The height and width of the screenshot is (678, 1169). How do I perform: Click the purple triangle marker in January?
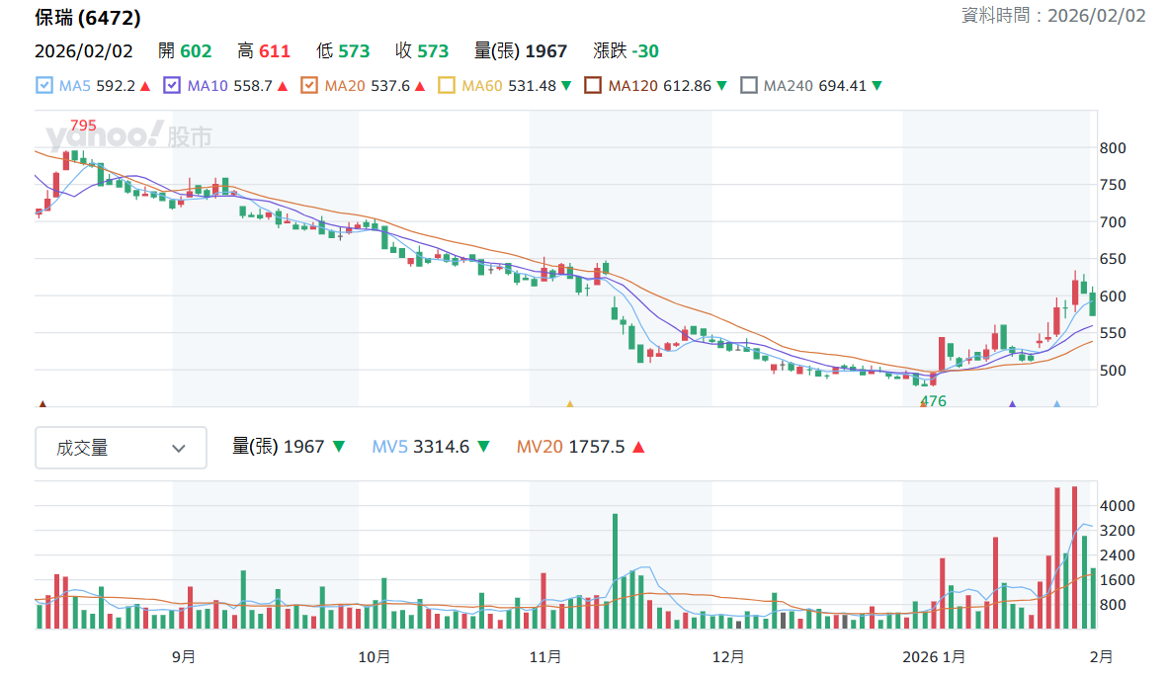coord(1013,404)
